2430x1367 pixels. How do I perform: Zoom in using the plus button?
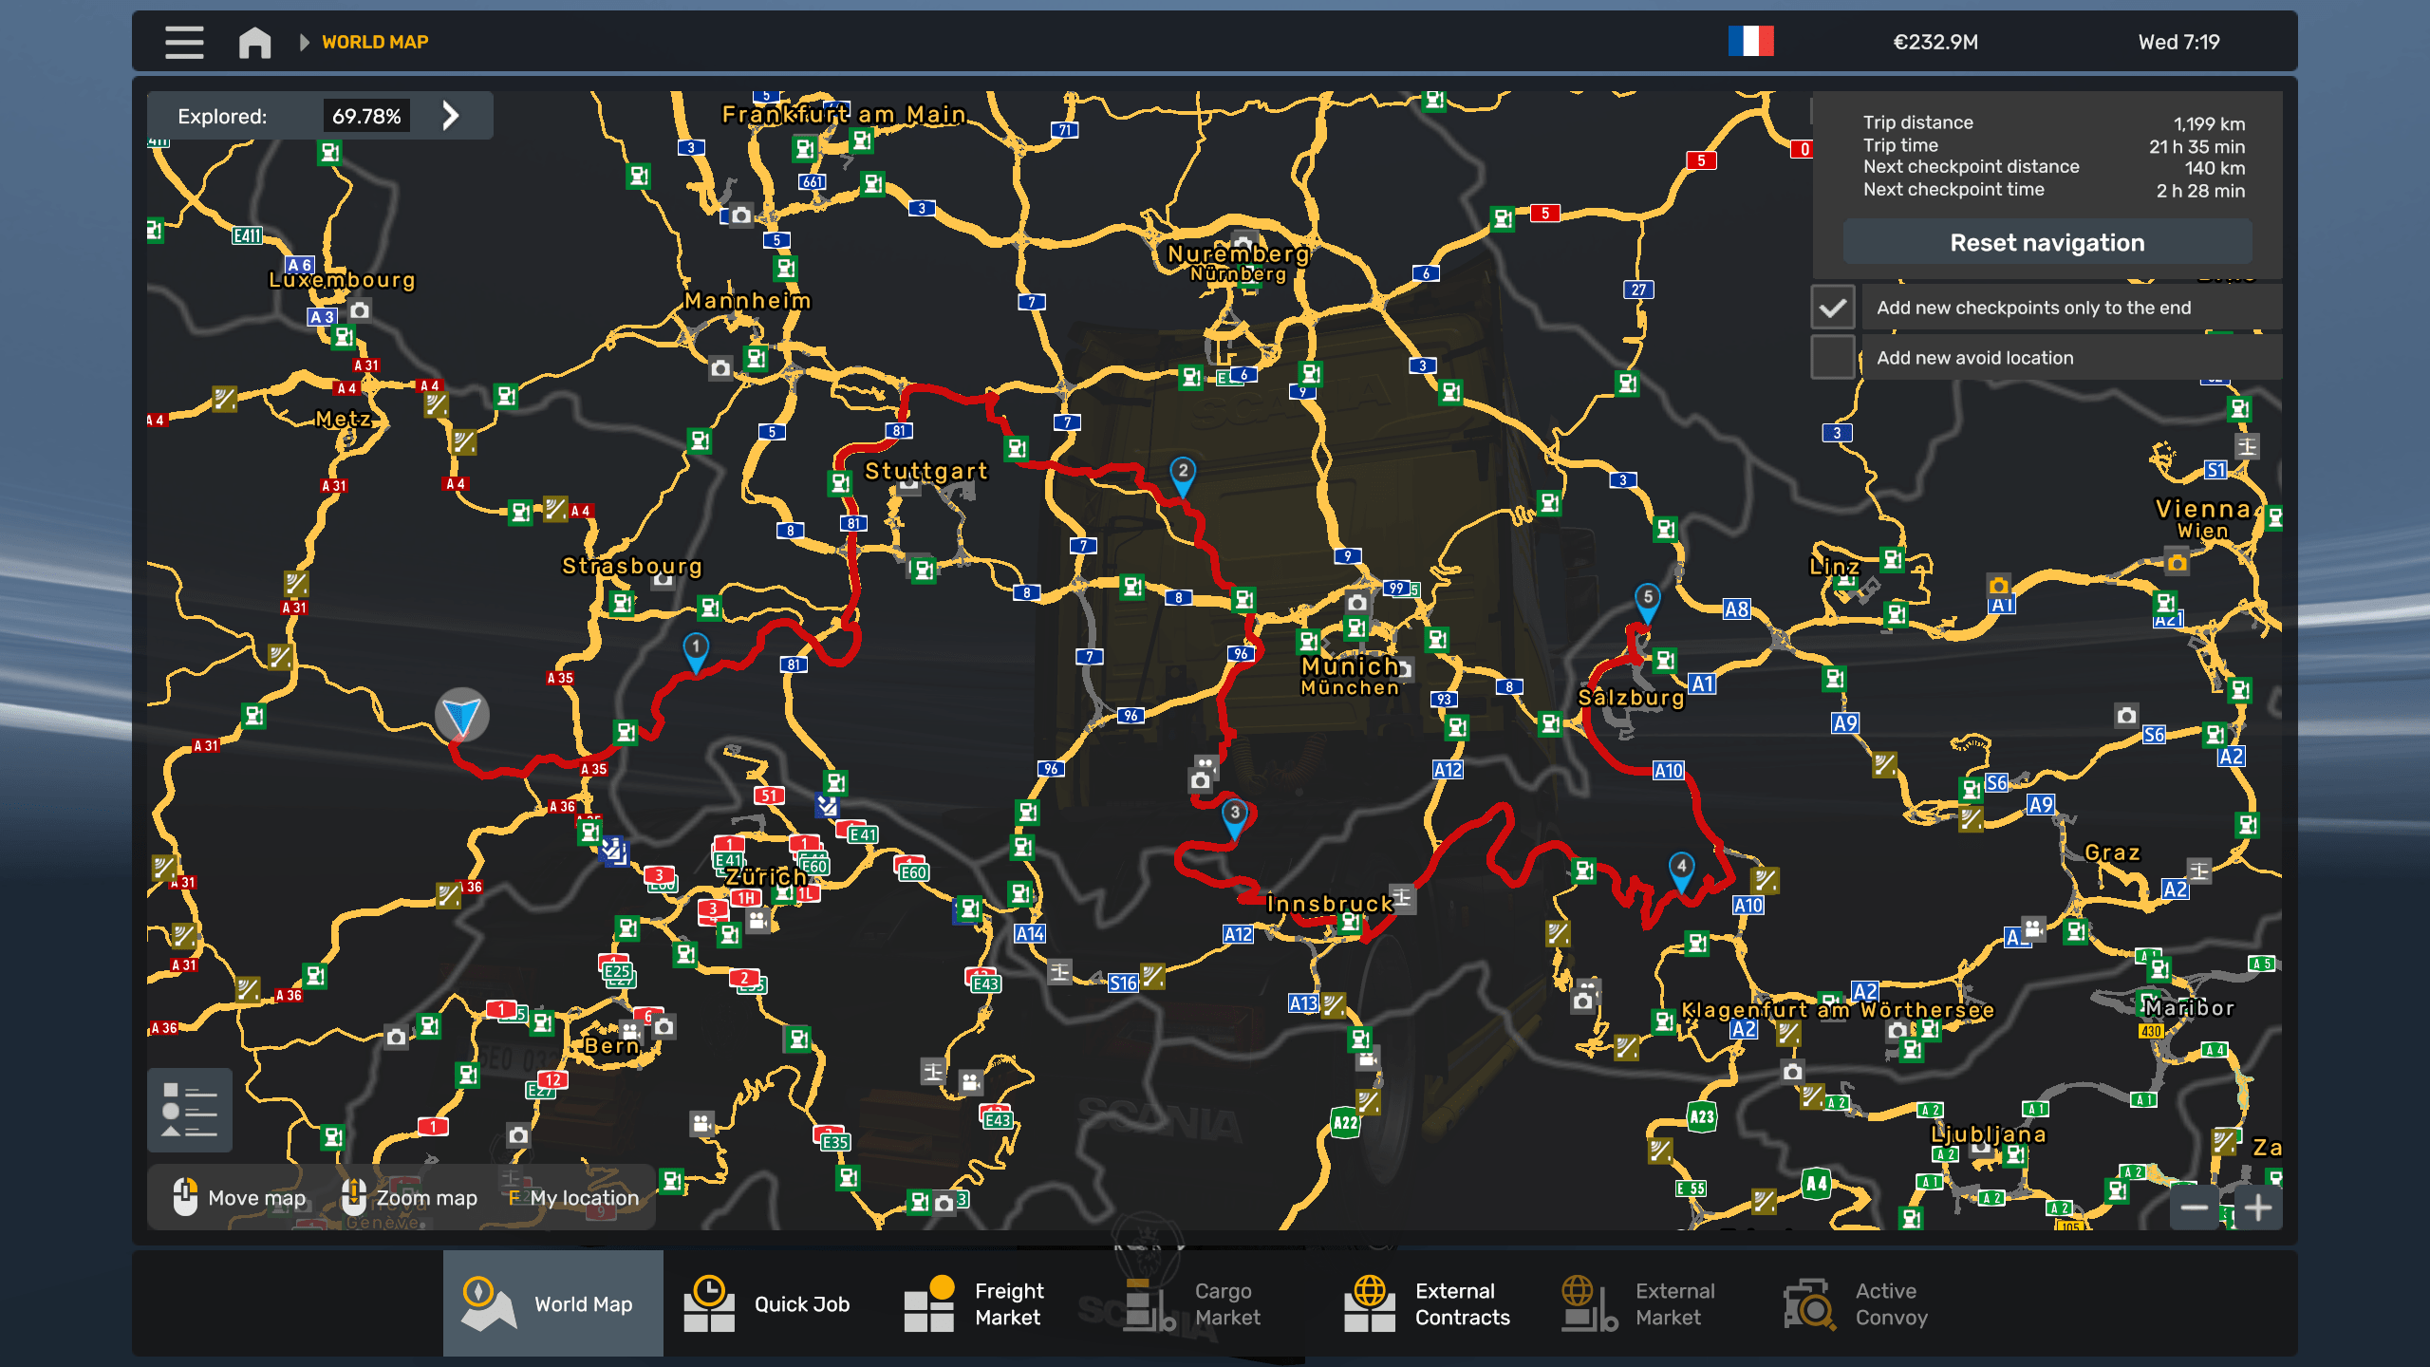(x=2258, y=1208)
